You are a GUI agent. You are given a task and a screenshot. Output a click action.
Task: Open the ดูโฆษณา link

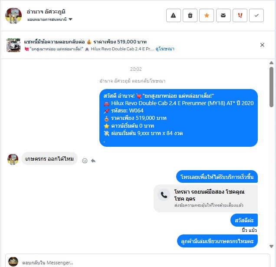coord(165,49)
